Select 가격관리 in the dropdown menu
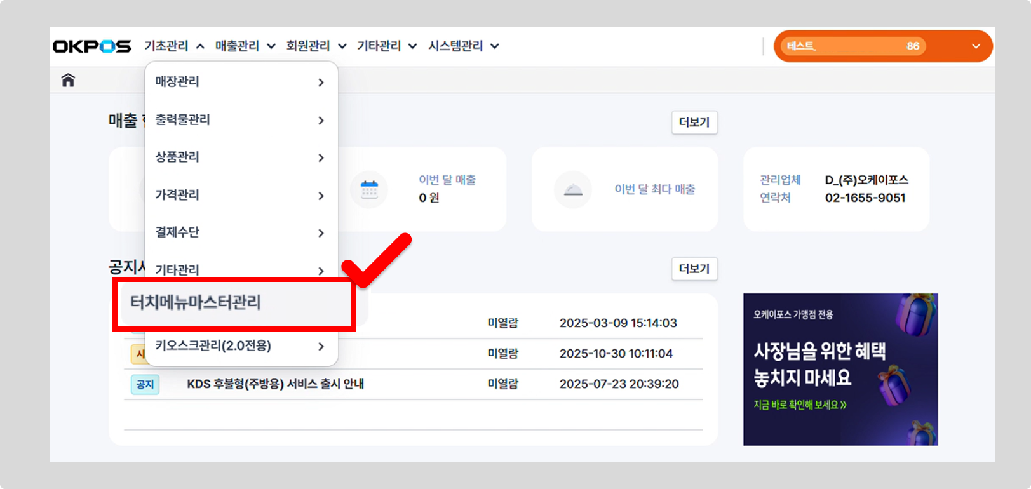The image size is (1031, 489). tap(177, 195)
